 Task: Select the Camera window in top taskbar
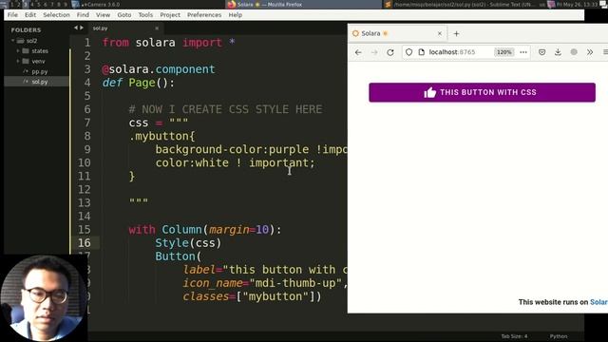coord(101,4)
